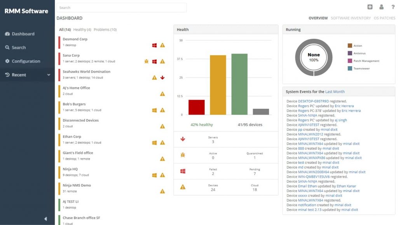Open device link DESKTOP-G9STR9D

(313, 101)
